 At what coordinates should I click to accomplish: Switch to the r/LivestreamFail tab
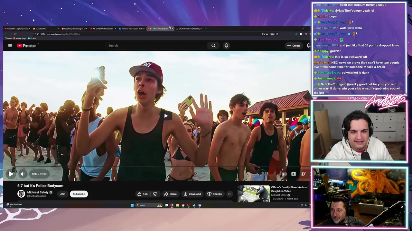45,29
